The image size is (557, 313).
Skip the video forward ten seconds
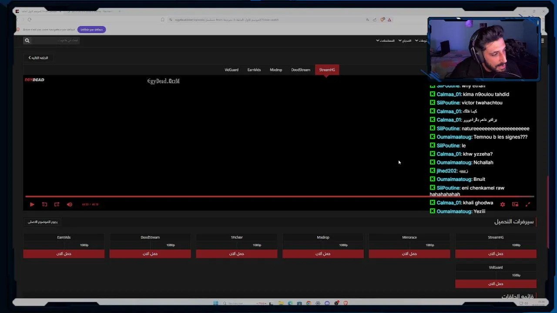[x=57, y=204]
